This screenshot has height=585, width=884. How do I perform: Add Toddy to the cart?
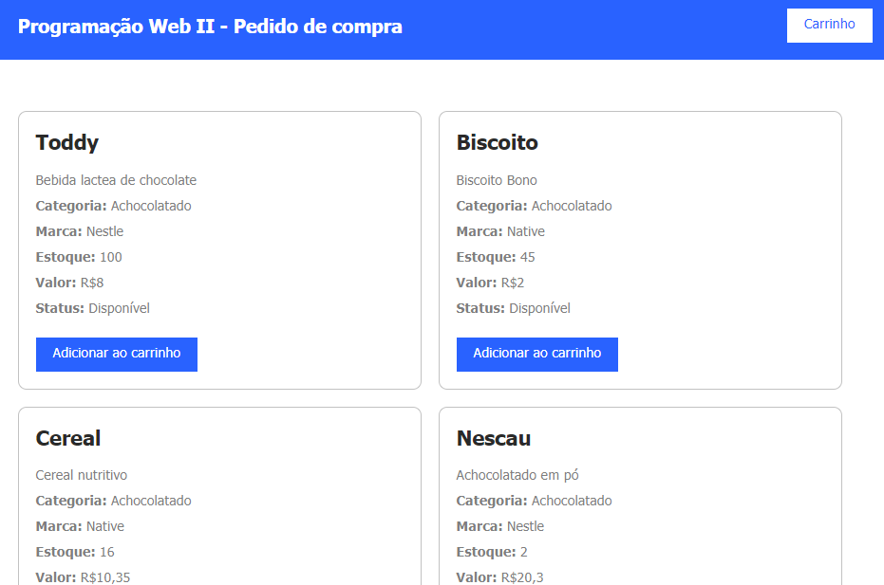pos(116,354)
